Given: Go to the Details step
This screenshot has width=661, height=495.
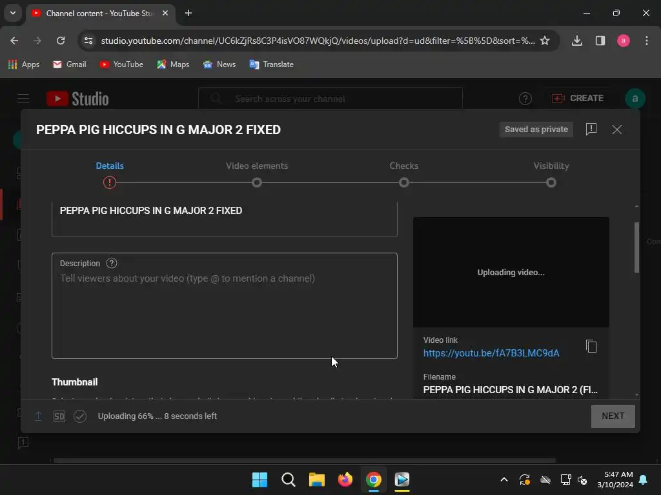Looking at the screenshot, I should [110, 174].
